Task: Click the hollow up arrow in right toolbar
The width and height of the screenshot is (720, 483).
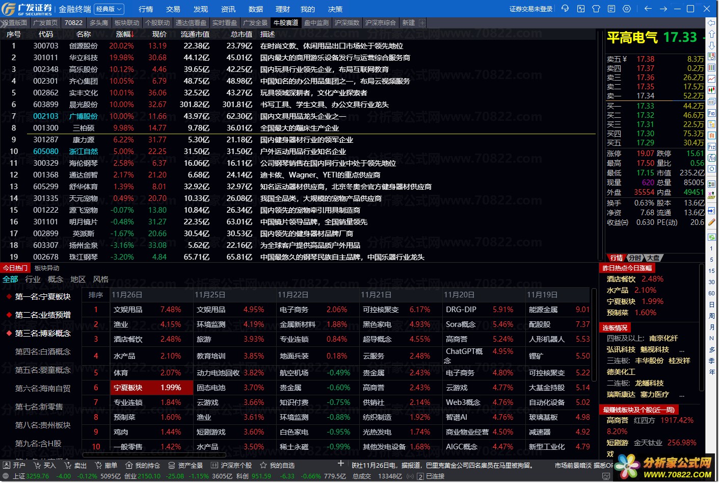Action: 712,35
